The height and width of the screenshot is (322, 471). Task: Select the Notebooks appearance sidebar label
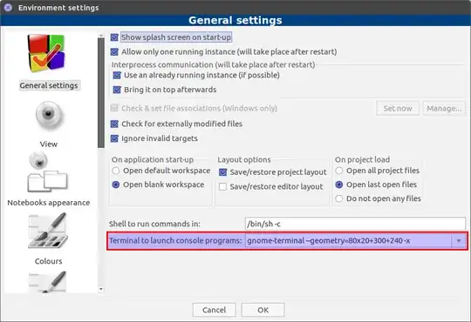pyautogui.click(x=49, y=203)
